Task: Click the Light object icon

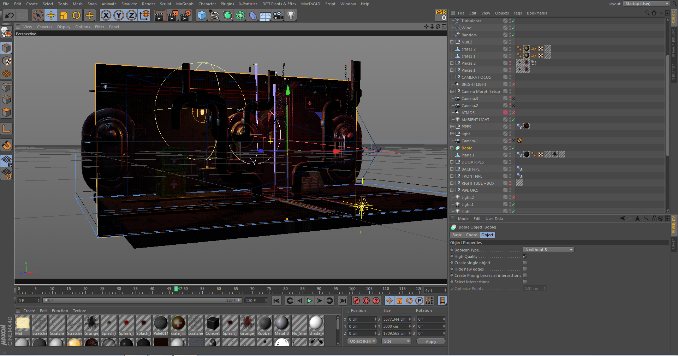Action: 291,15
